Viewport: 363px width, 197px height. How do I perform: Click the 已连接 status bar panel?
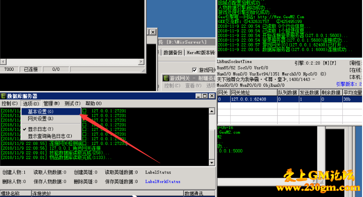31,69
